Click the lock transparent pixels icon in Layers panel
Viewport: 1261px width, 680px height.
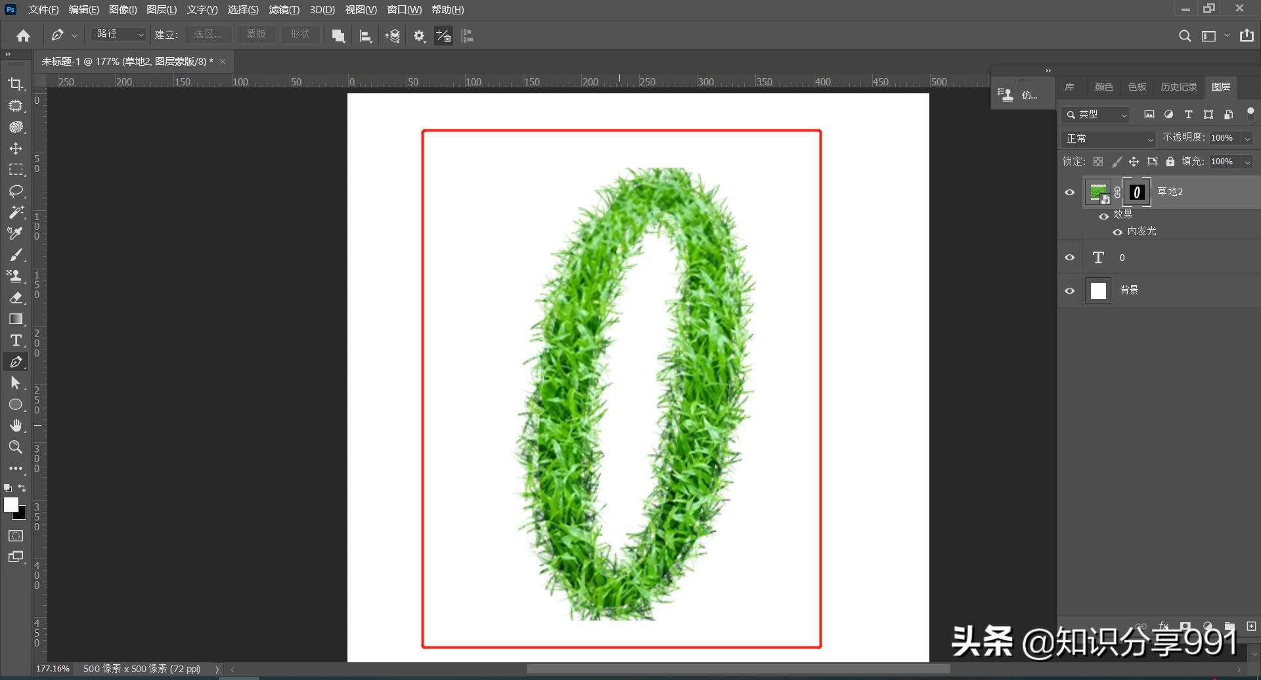(1097, 162)
